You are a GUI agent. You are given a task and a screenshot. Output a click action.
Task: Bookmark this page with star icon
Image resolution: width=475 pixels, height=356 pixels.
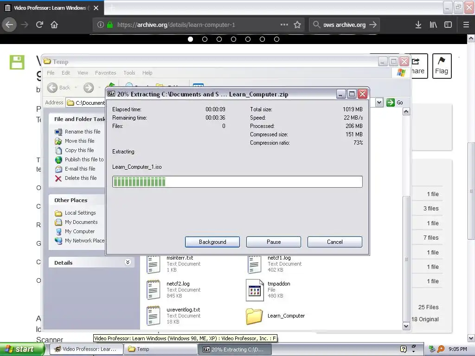[x=297, y=25]
